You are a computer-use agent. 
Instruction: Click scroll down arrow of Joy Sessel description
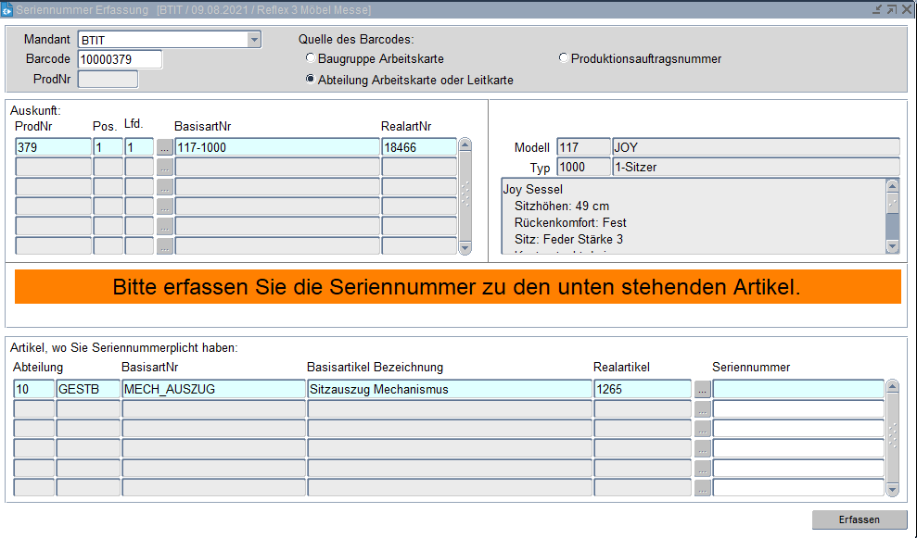tap(892, 246)
